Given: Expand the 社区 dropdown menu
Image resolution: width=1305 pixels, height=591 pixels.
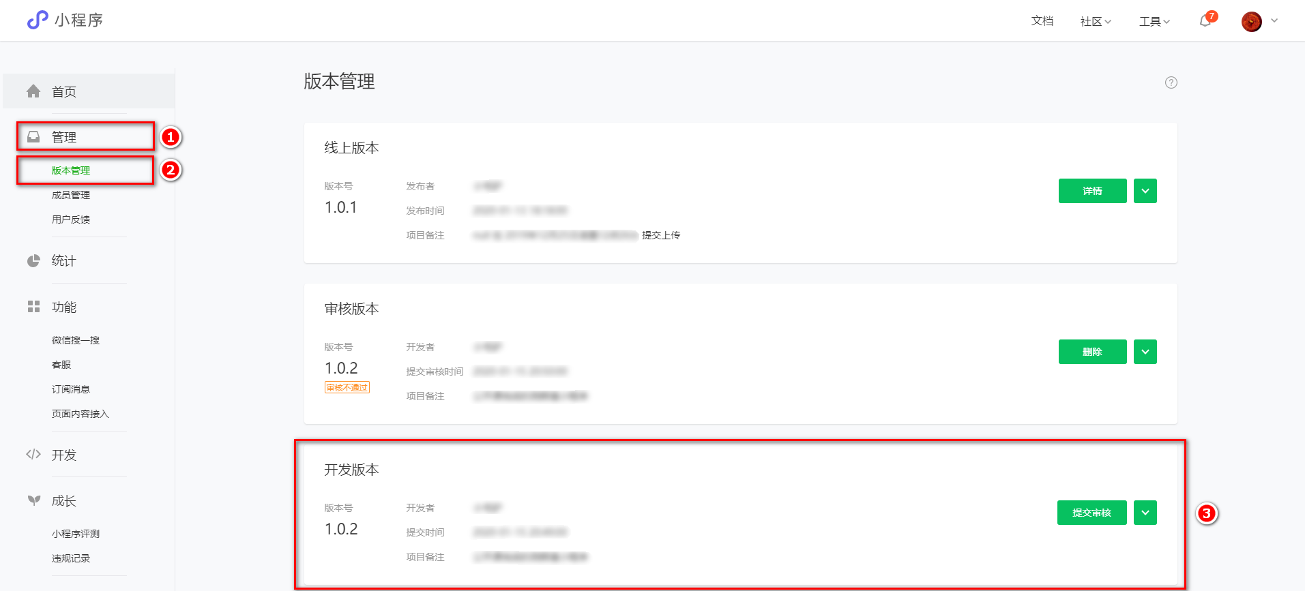Looking at the screenshot, I should pyautogui.click(x=1096, y=21).
